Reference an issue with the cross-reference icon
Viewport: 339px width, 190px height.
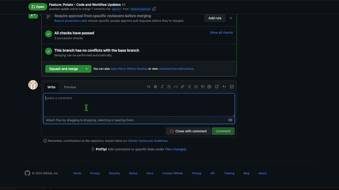point(217,87)
